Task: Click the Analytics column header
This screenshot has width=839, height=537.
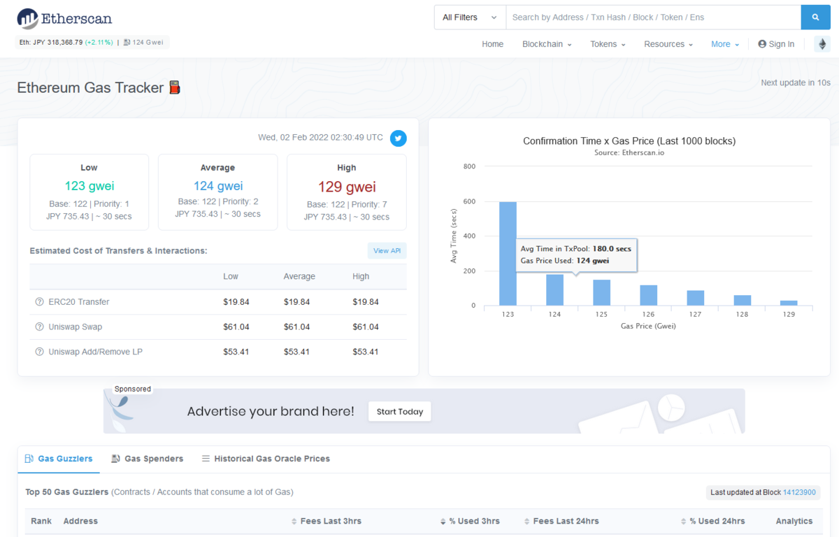Action: 794,522
